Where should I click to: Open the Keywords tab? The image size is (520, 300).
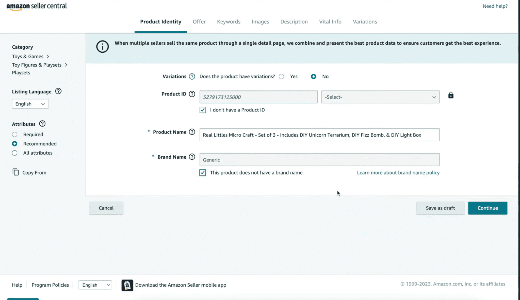229,22
